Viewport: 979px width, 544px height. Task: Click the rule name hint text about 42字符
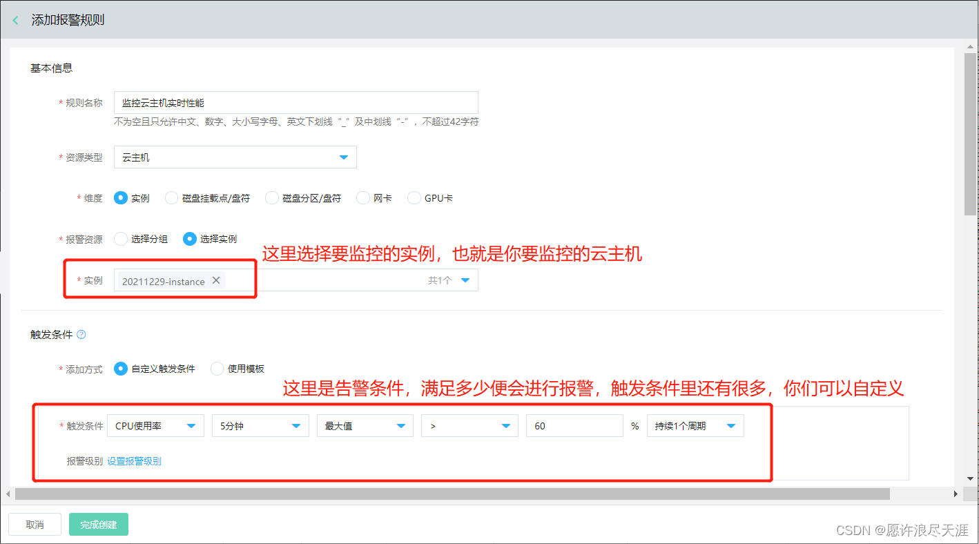(296, 122)
